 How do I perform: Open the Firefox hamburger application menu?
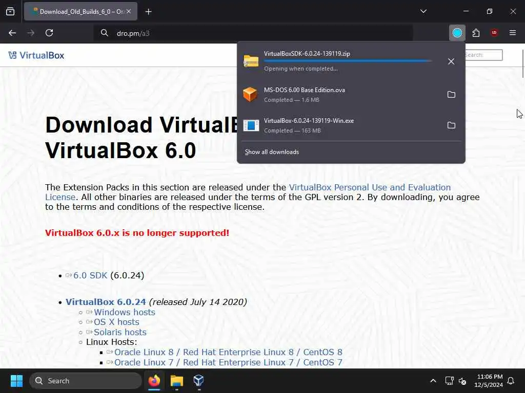(x=513, y=33)
